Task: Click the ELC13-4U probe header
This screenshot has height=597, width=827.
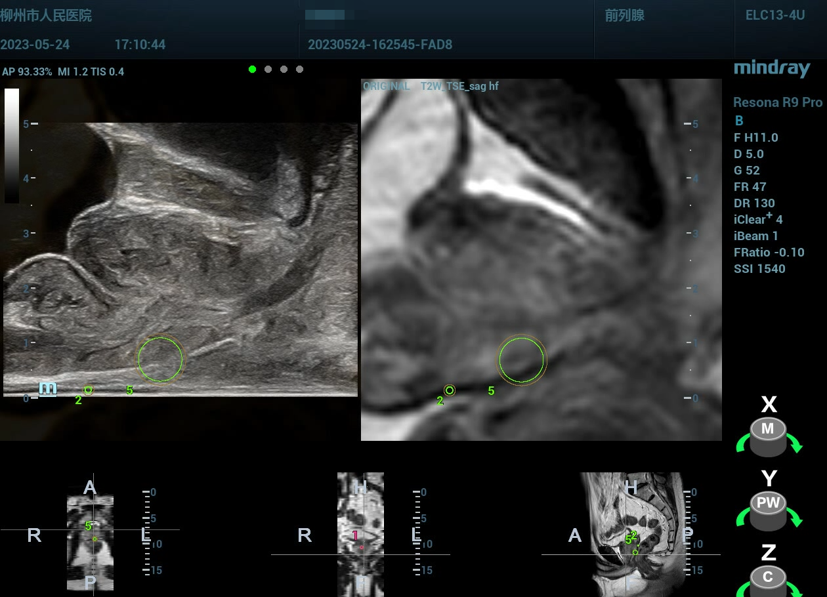Action: click(774, 16)
